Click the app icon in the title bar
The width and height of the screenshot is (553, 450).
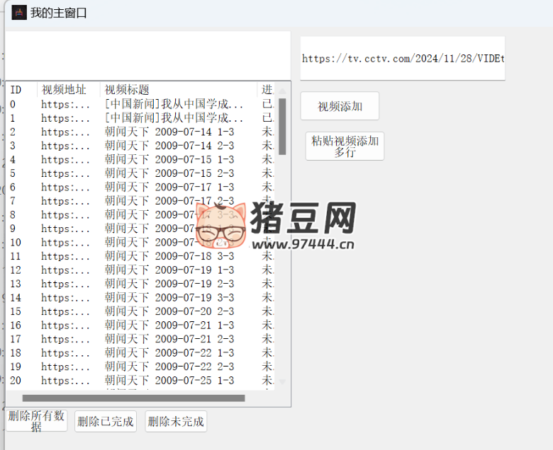[x=19, y=12]
